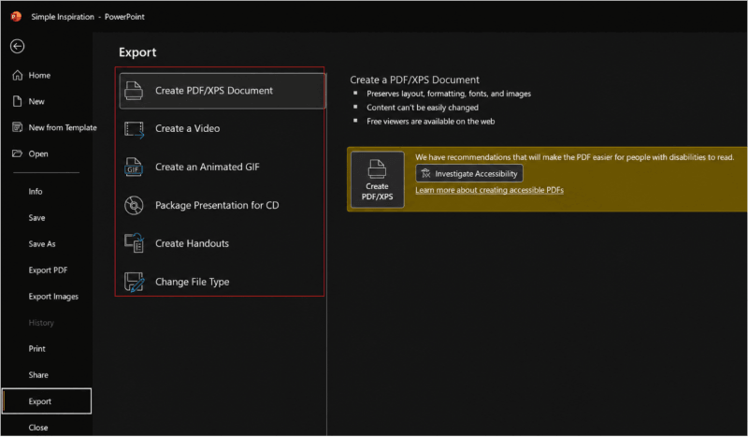Click the 'Create a PDF/XPS Document' heading
The height and width of the screenshot is (437, 748).
(x=414, y=80)
